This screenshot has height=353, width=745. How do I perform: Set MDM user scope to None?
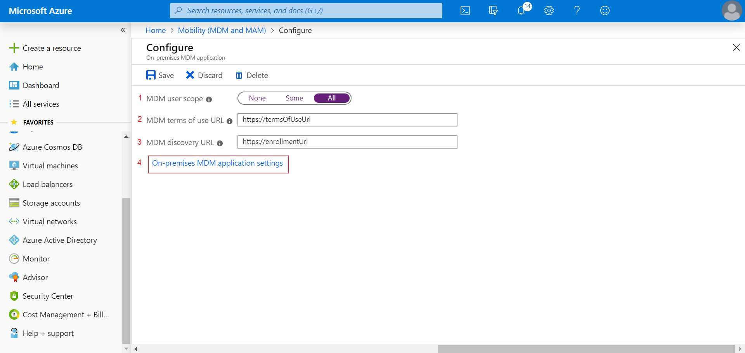coord(257,98)
